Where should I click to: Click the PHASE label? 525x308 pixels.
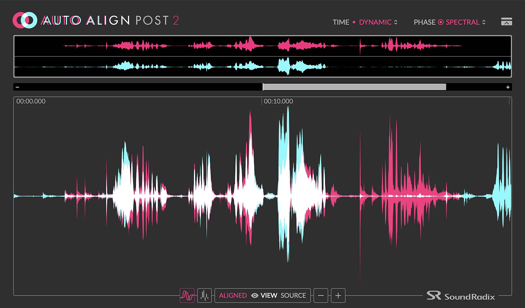(x=424, y=22)
